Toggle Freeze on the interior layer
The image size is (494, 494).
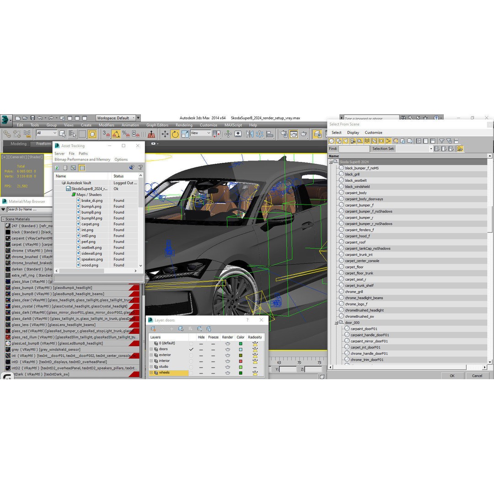213,361
